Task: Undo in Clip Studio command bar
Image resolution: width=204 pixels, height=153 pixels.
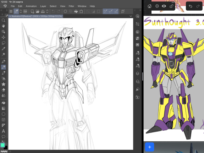Action: (x=53, y=11)
